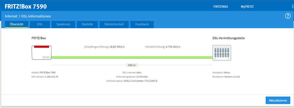294x108 pixels.
Task: Click Hersteller: Nokia text
Action: pos(221,73)
